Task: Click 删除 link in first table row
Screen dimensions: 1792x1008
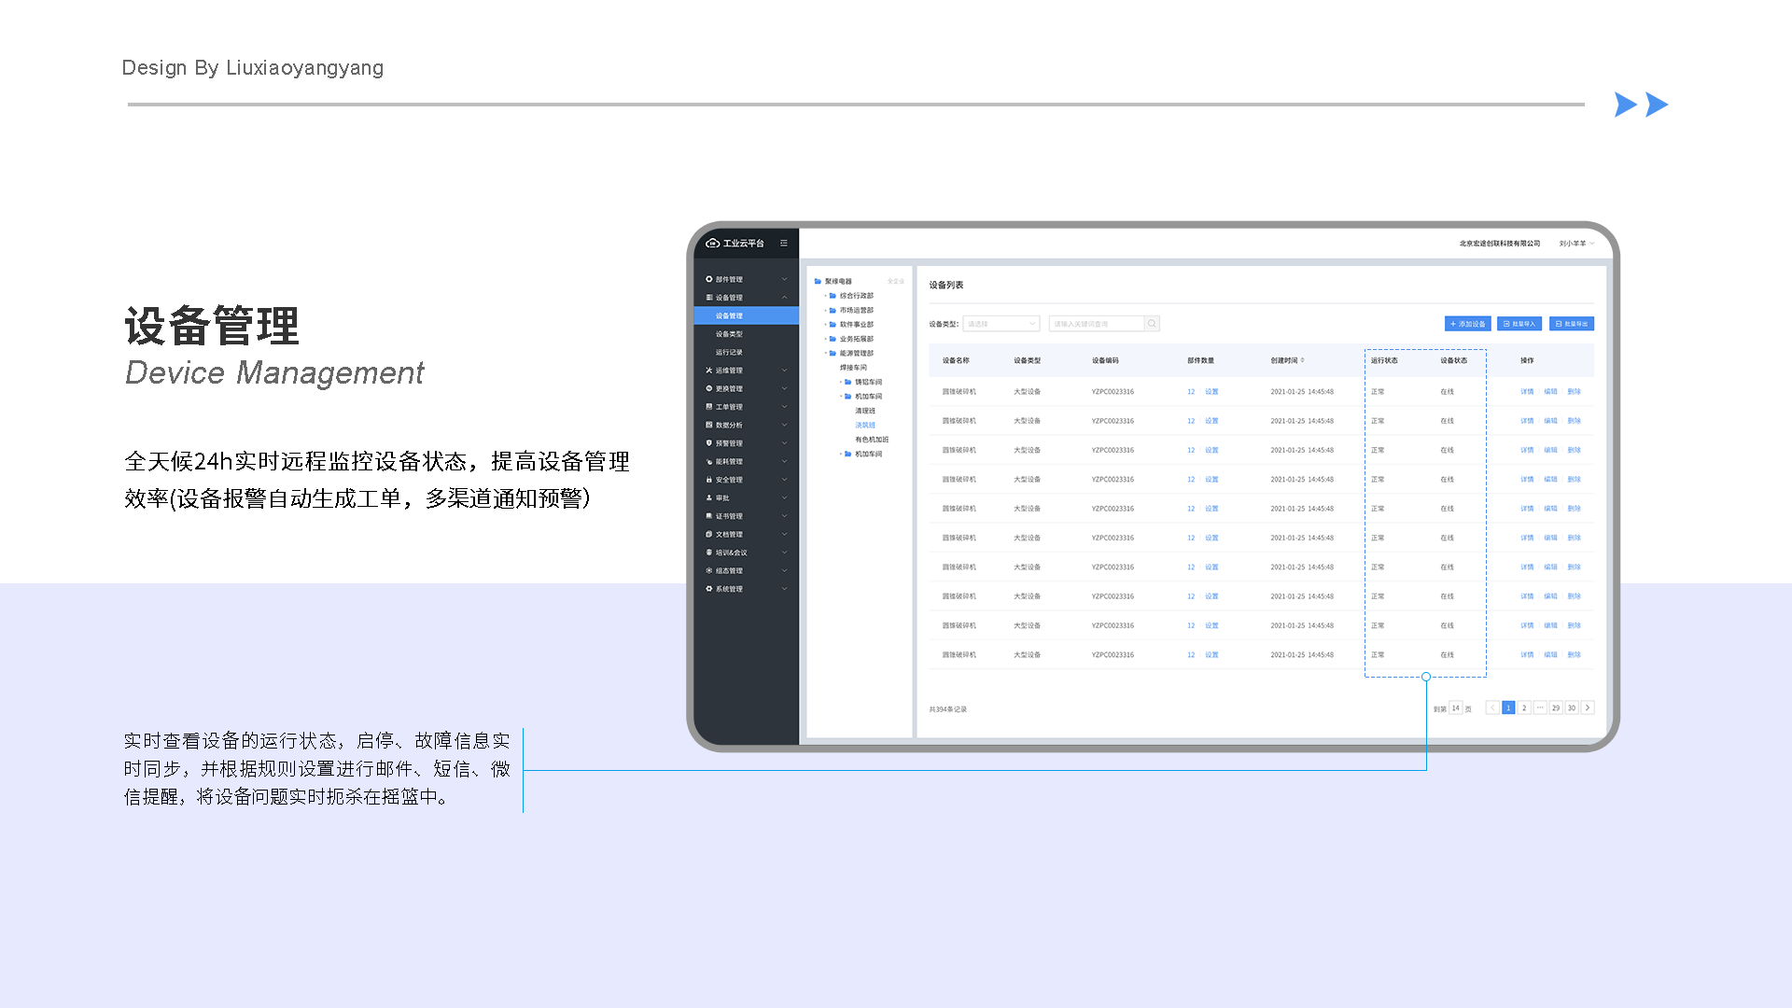Action: tap(1575, 392)
